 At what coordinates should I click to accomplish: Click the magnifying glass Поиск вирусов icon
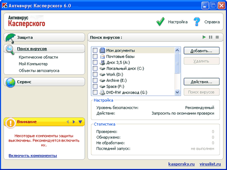point(10,50)
